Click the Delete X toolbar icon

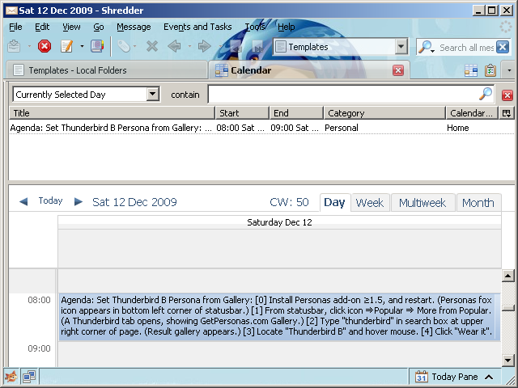[152, 46]
